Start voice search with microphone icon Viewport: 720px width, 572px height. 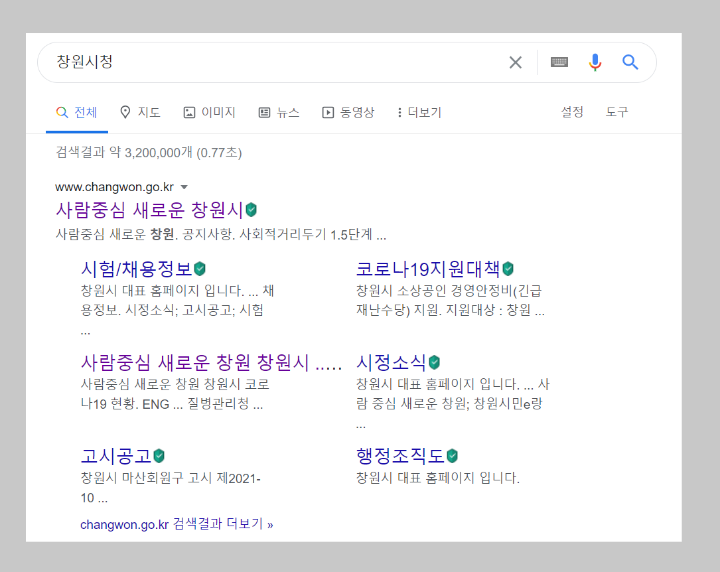pos(595,62)
